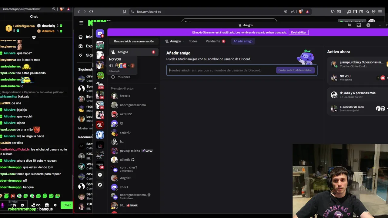Image resolution: width=388 pixels, height=218 pixels.
Task: Select the angry red face emote
Action: 13,196
